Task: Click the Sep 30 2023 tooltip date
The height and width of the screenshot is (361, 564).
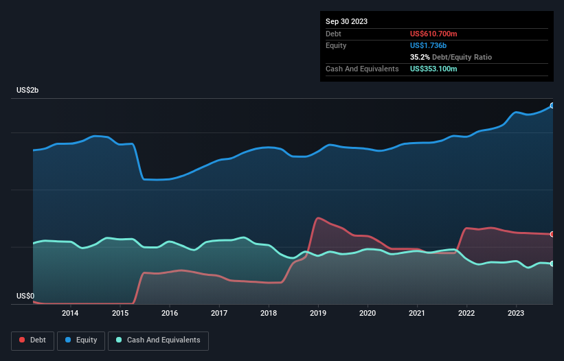Action: [346, 21]
